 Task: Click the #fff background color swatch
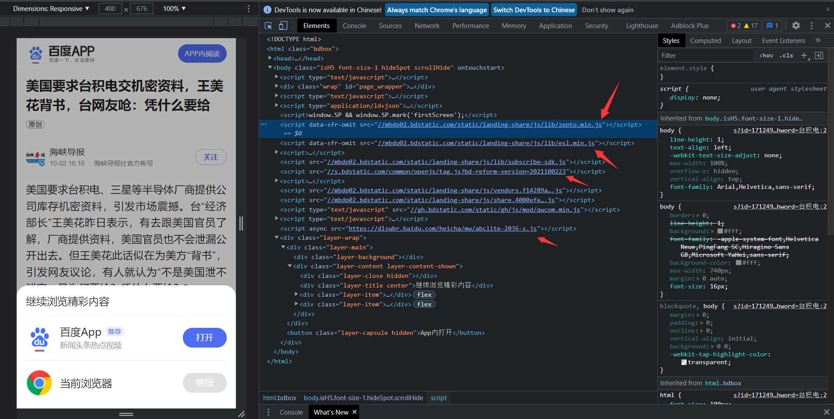tap(721, 231)
